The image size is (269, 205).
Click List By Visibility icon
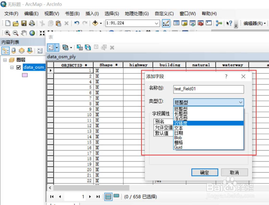point(22,51)
